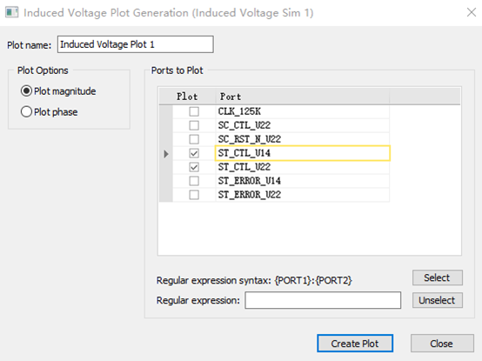
Task: Uncheck the ST_CTL_U14 plot checkbox
Action: click(x=194, y=153)
